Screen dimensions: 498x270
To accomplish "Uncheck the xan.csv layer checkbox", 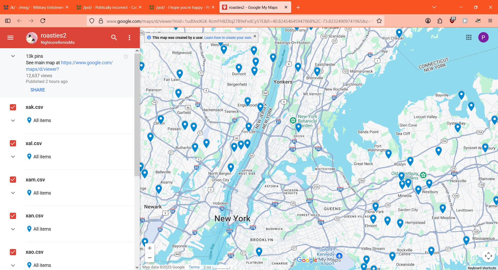I will (x=13, y=216).
